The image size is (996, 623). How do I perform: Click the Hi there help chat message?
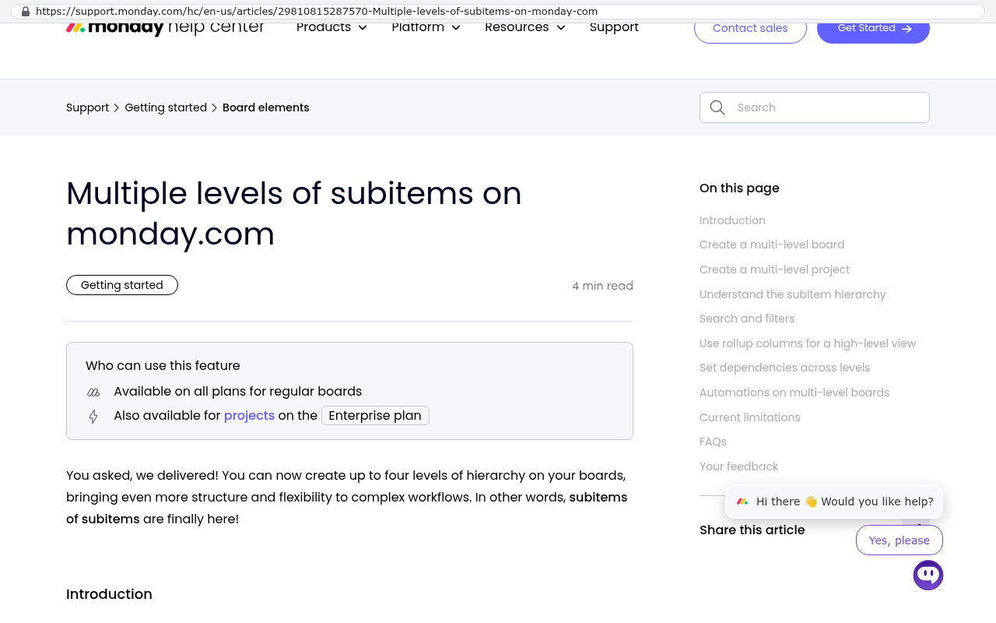834,502
